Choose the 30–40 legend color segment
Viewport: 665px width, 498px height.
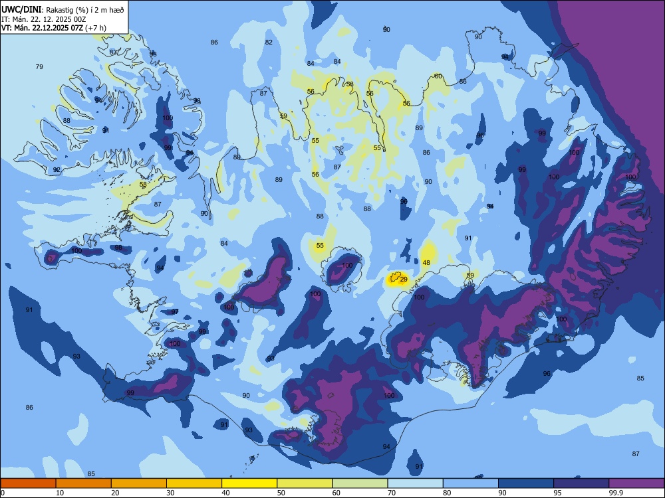pos(194,483)
